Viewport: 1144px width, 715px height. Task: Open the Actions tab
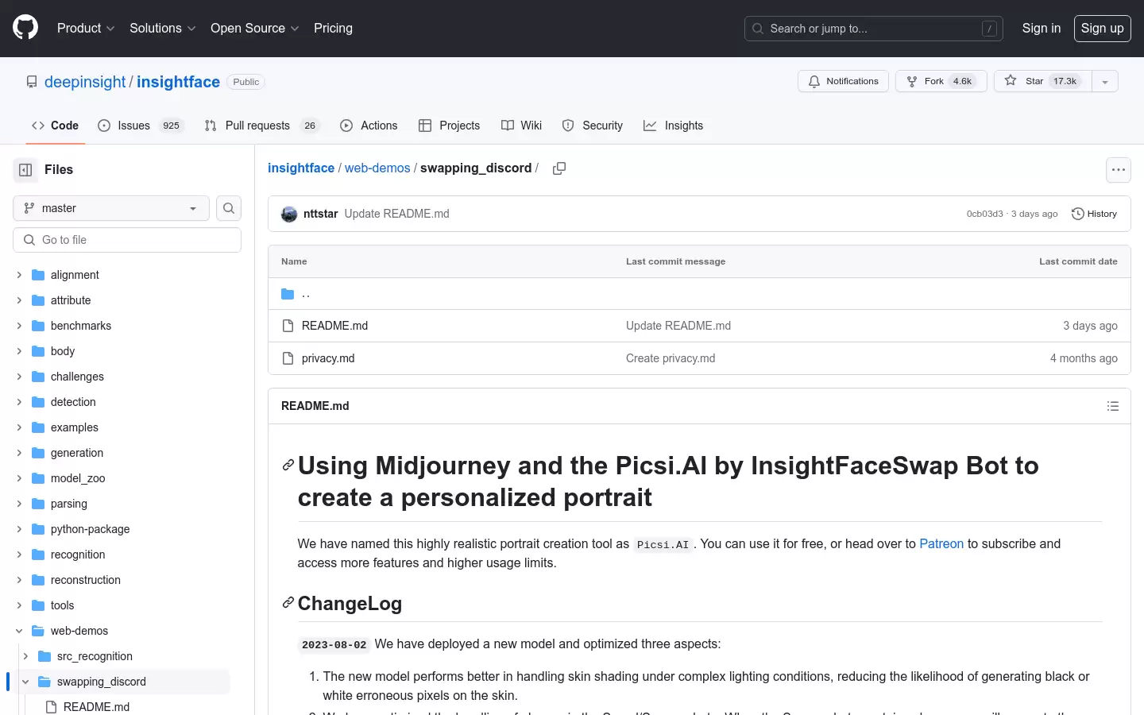(x=369, y=126)
